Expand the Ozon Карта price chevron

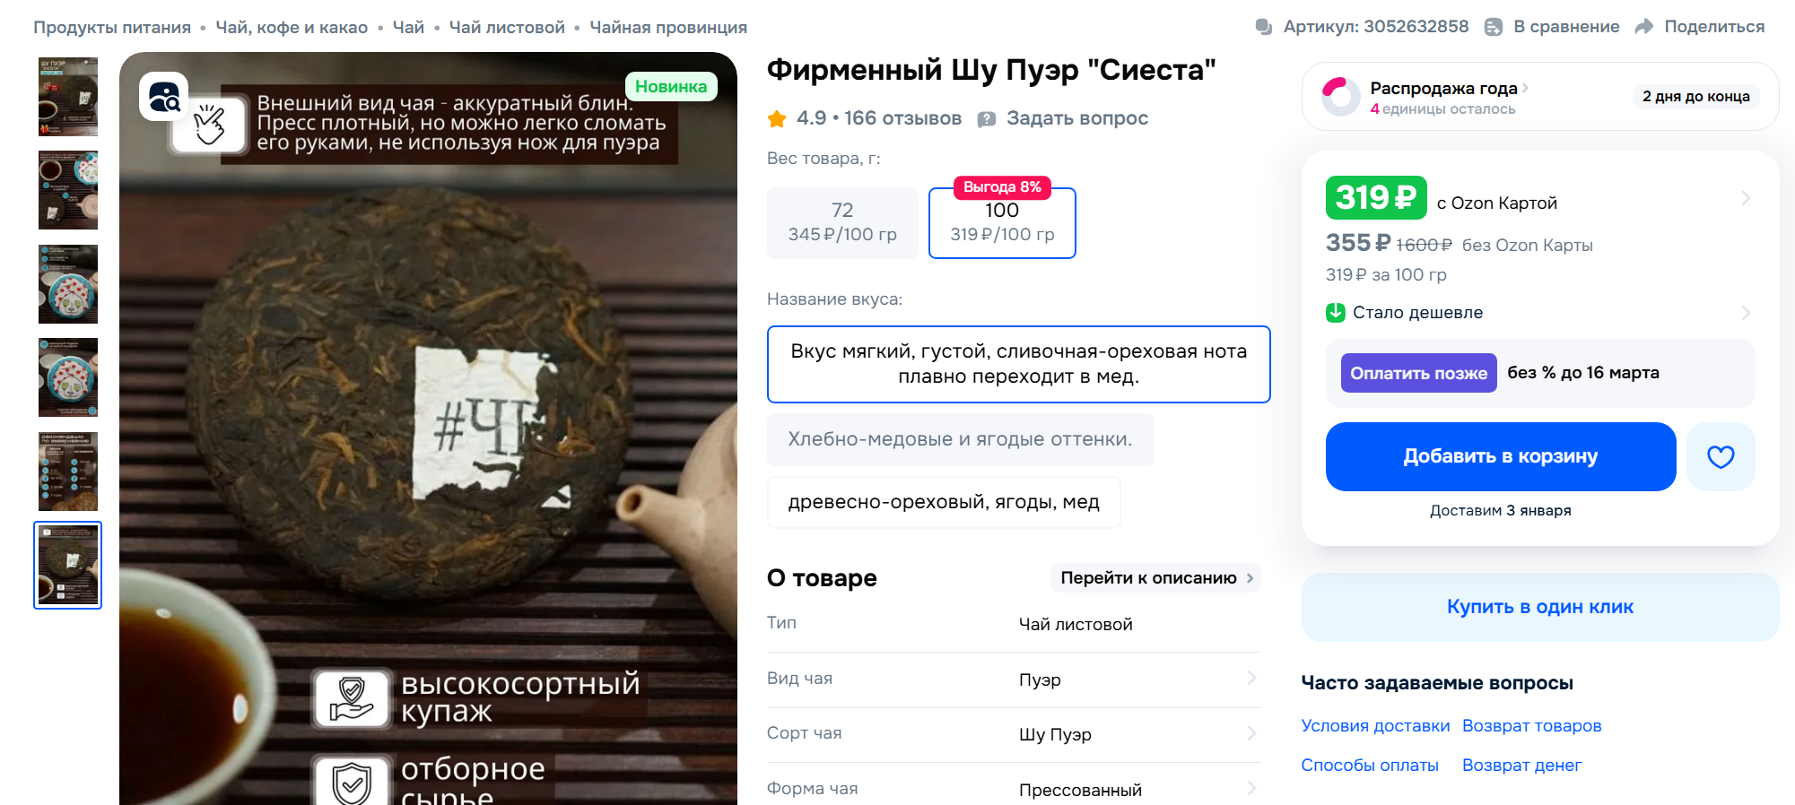(1745, 198)
